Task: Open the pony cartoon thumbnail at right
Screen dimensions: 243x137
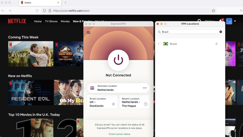Action: click(x=231, y=54)
